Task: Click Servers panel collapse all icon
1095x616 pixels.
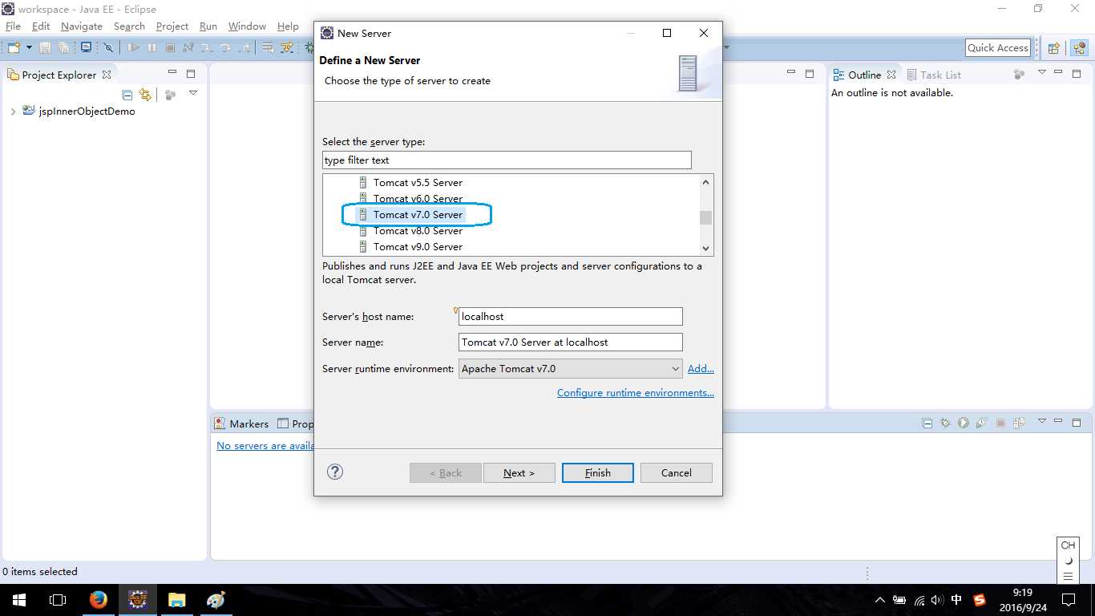Action: [x=927, y=423]
